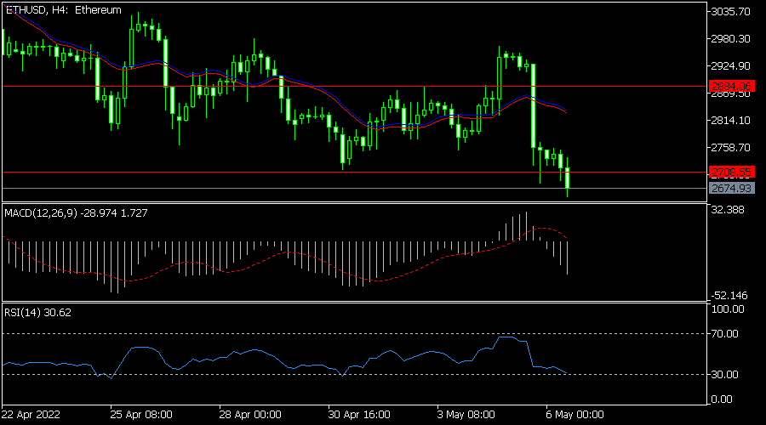This screenshot has height=425, width=766.
Task: Click the 2674.93 current price label
Action: pyautogui.click(x=731, y=189)
